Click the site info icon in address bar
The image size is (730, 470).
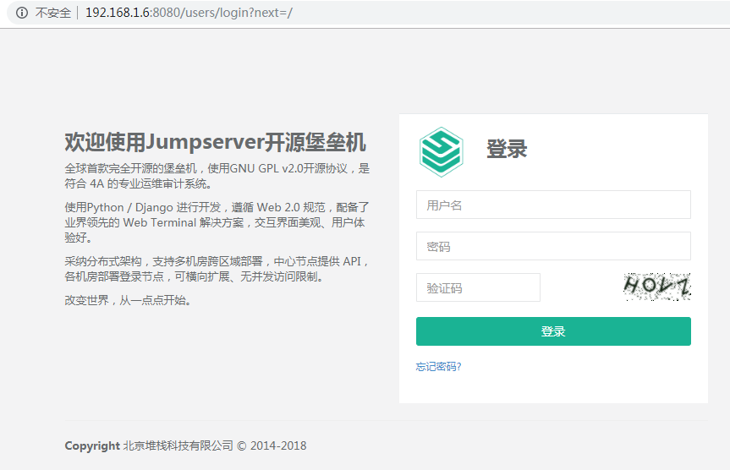[x=22, y=13]
